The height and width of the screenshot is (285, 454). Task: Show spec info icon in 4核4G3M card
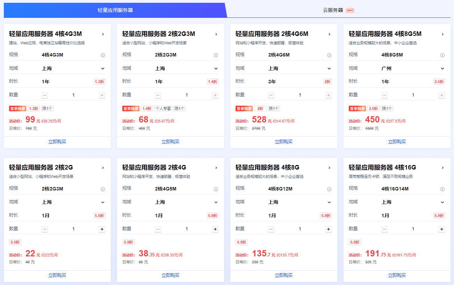[103, 55]
